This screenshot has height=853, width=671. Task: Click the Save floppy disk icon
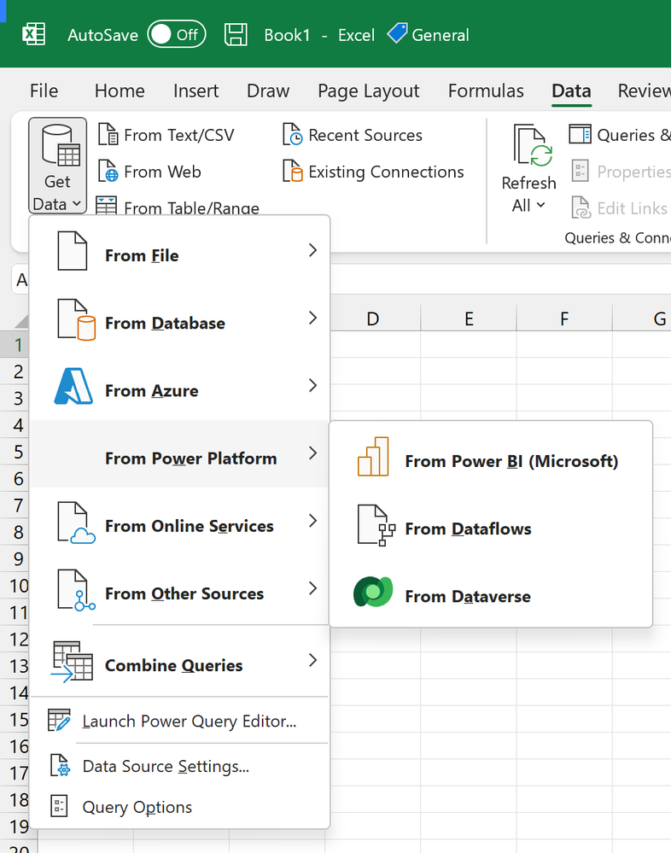(x=236, y=35)
